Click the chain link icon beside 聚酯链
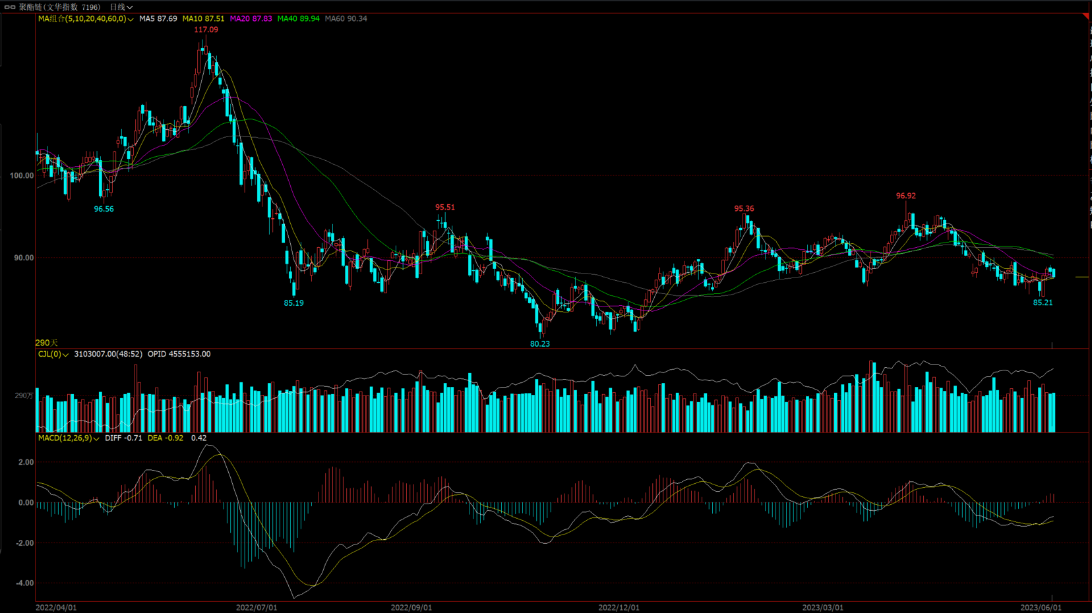 pyautogui.click(x=10, y=7)
